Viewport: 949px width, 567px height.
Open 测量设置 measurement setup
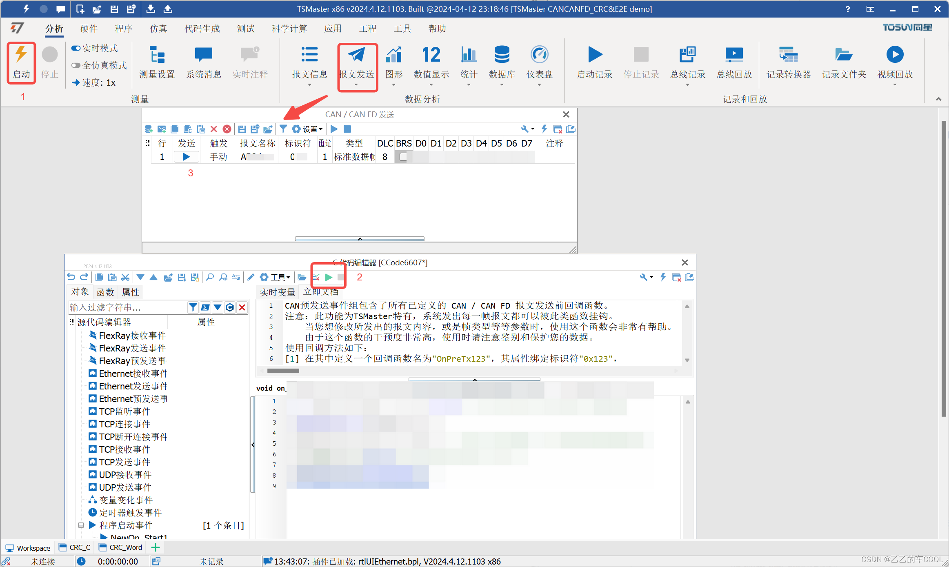(x=157, y=62)
